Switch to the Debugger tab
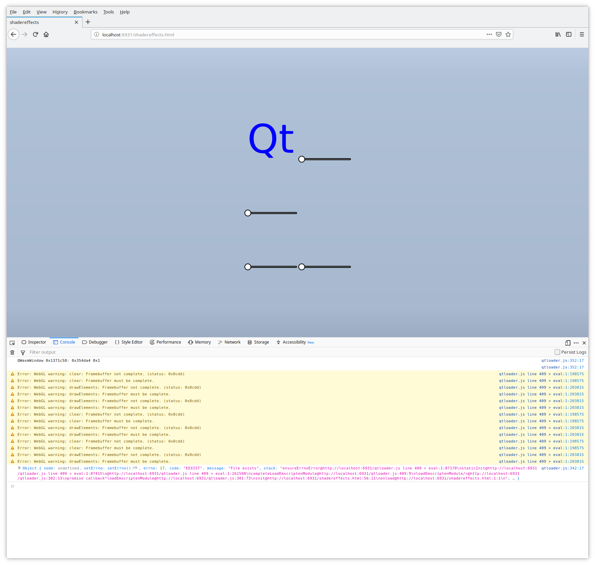 point(95,342)
